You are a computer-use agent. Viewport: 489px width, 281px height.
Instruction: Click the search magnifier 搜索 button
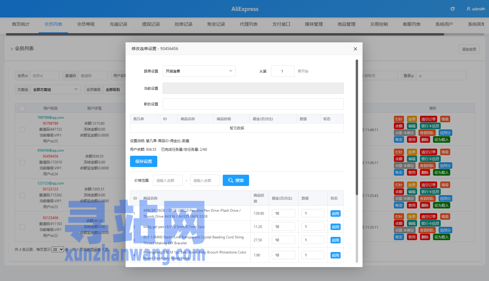[x=236, y=180]
